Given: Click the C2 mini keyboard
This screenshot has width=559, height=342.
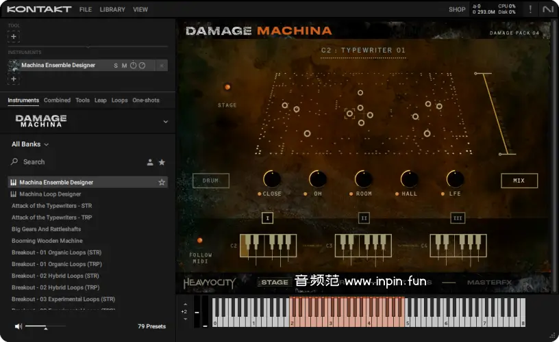Looking at the screenshot, I should [x=268, y=246].
